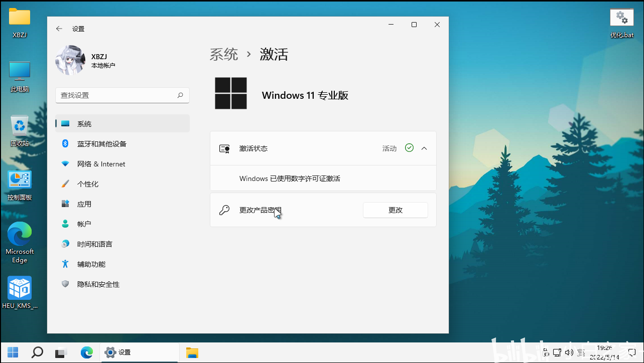Select the HEU_KMS desktop icon
644x363 pixels.
[x=20, y=292]
